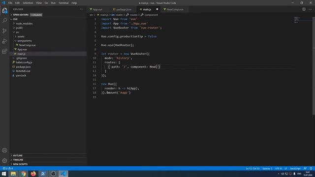Open the Run and Debug view
This screenshot has height=177, width=315.
4,41
